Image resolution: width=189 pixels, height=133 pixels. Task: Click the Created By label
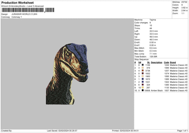[x=7, y=131]
